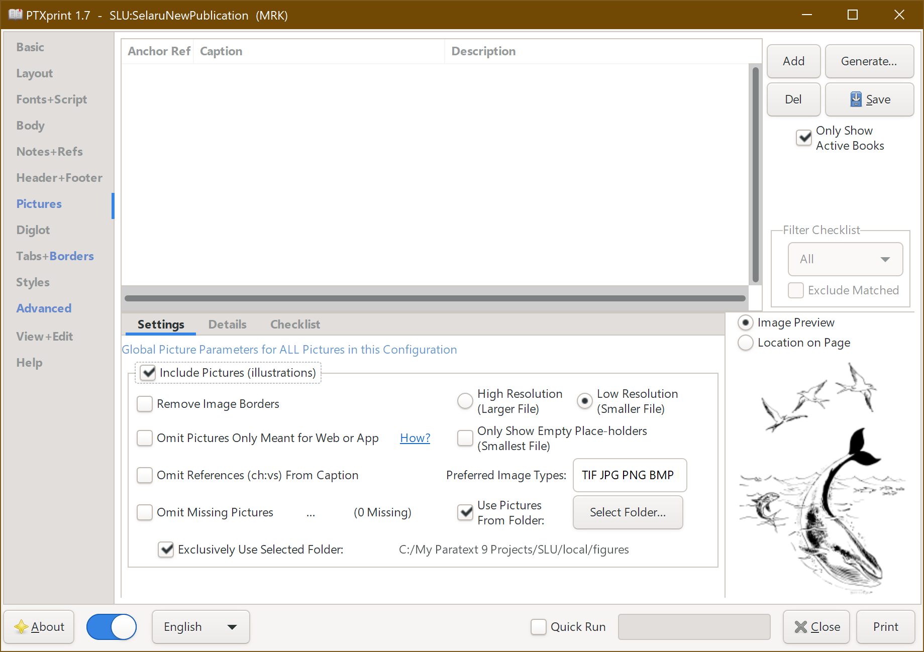Save settings using the floppy disk icon
Viewport: 924px width, 652px height.
tap(869, 99)
